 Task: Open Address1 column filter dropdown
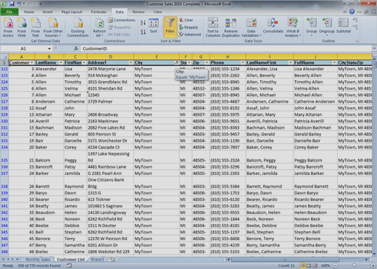click(130, 63)
